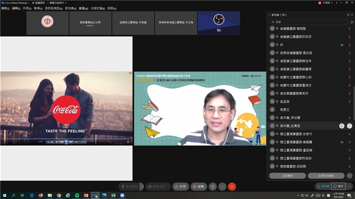The width and height of the screenshot is (355, 199).
Task: Toggle mute icon for 苗栗造橋圖書館 葉欣宜
Action: coord(350,53)
